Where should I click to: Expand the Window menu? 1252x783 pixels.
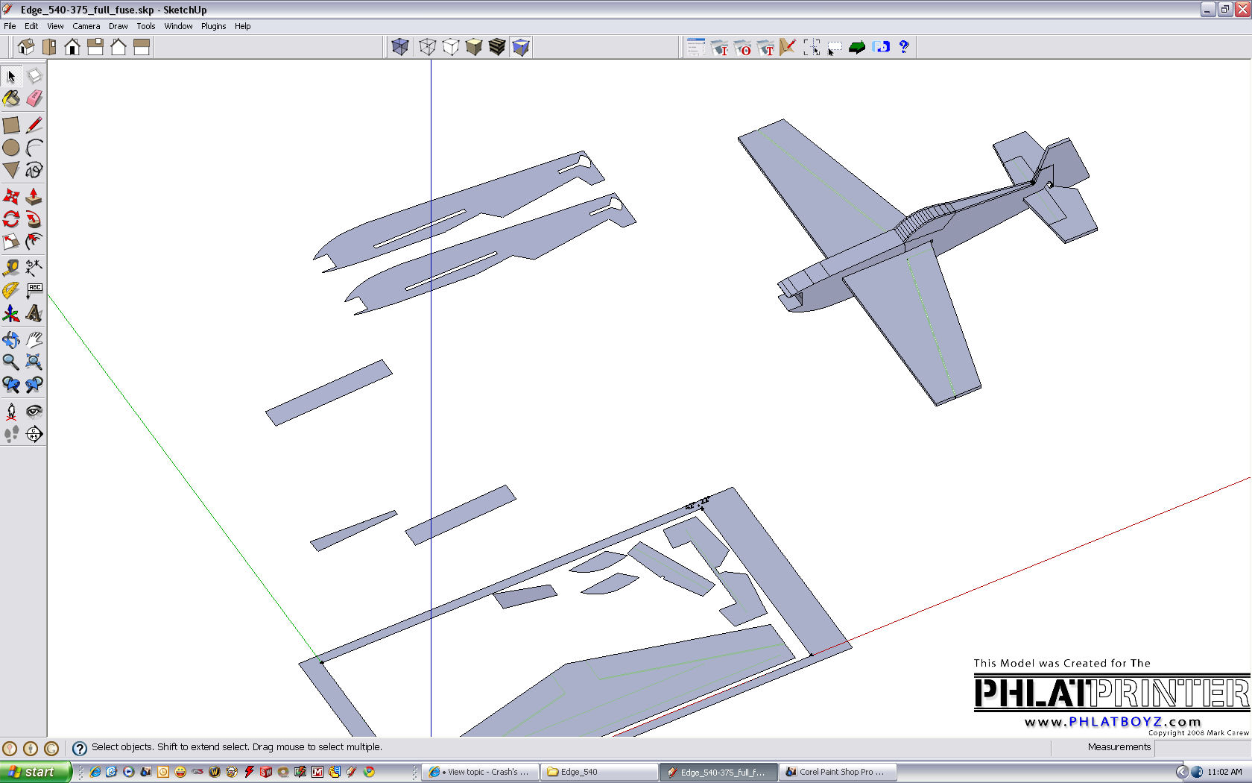[178, 26]
